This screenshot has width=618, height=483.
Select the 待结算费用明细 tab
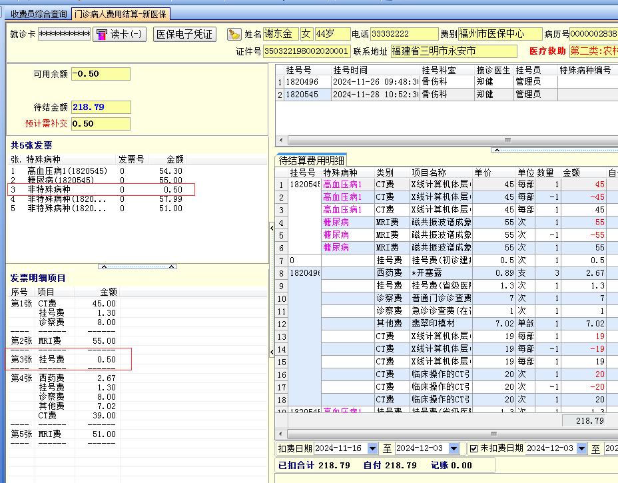pos(312,160)
